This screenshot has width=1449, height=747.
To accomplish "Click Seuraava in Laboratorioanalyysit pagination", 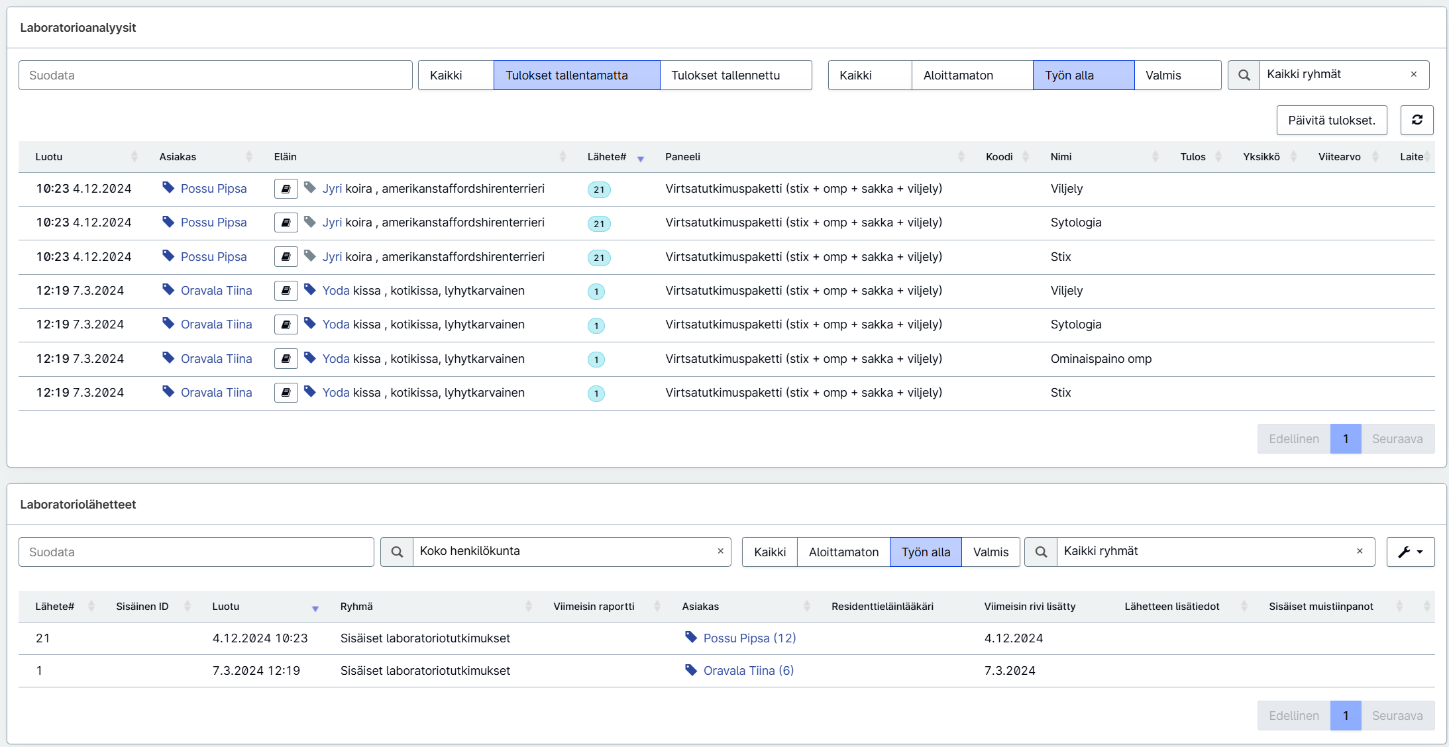I will (1397, 438).
